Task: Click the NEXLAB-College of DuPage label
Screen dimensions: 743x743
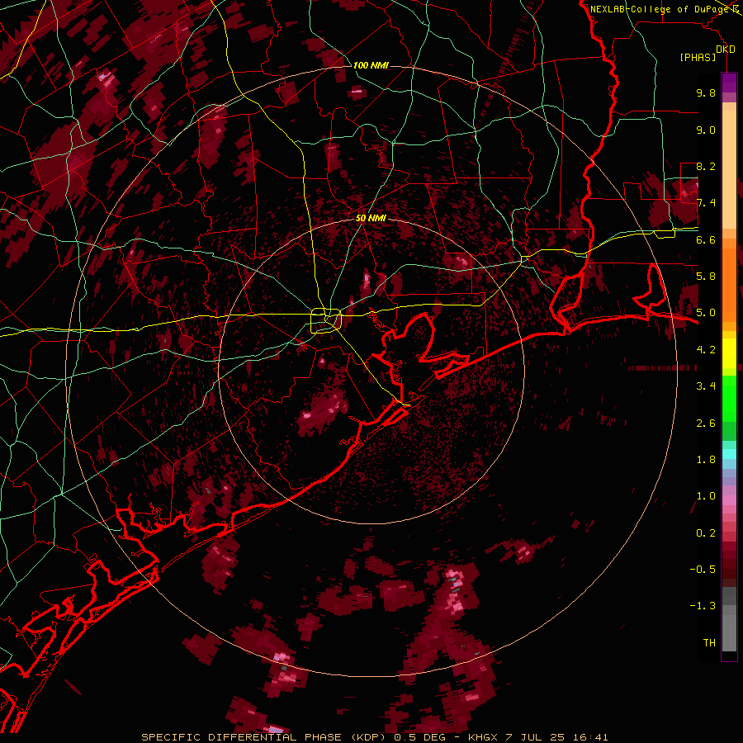Action: tap(661, 9)
